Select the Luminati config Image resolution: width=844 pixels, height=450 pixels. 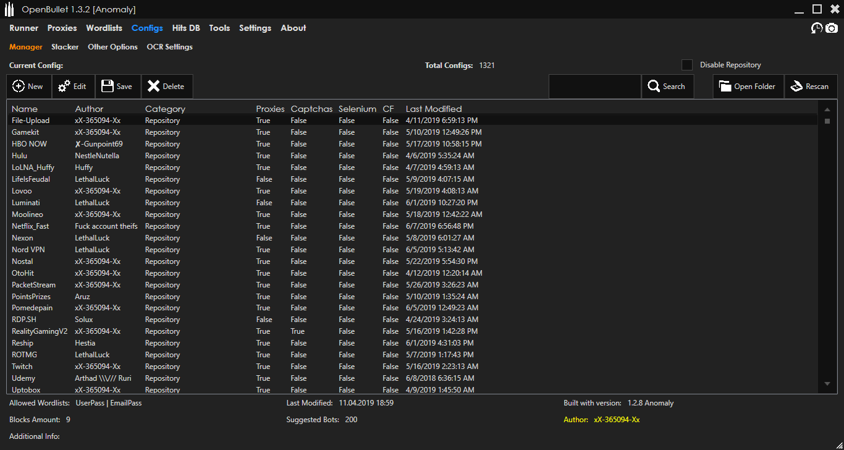(413, 203)
